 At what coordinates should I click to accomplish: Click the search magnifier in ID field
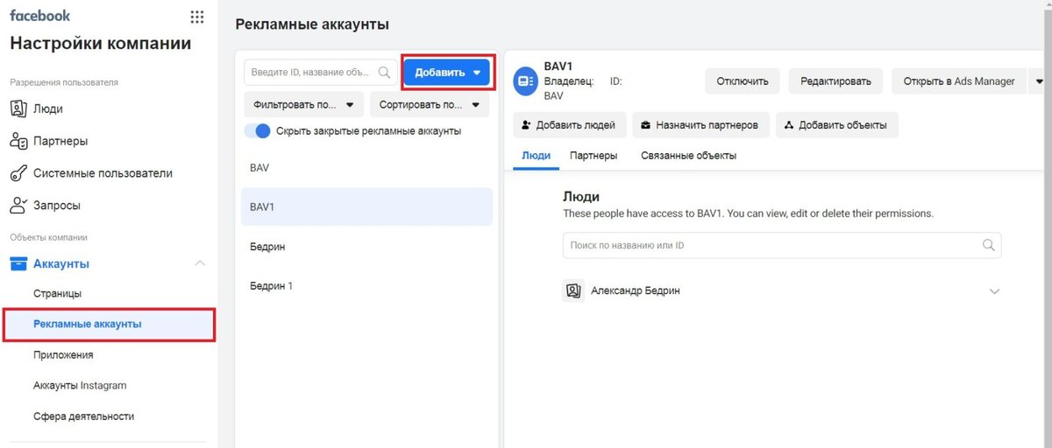coord(384,73)
